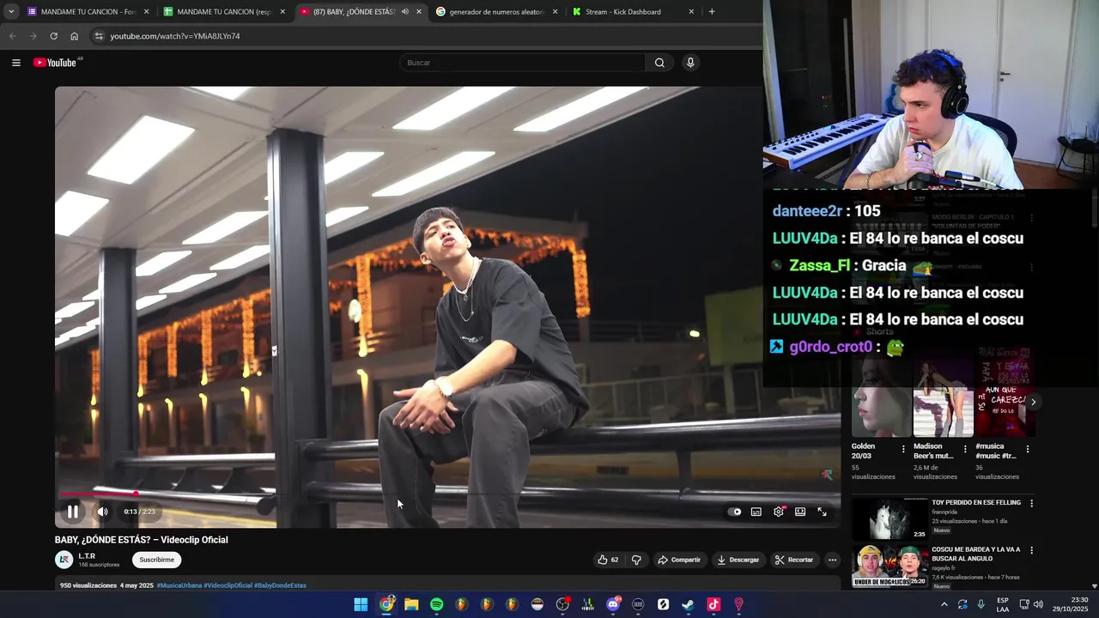Screen dimensions: 1099x618
Task: Open the three-dot more actions menu below the video
Action: click(832, 560)
